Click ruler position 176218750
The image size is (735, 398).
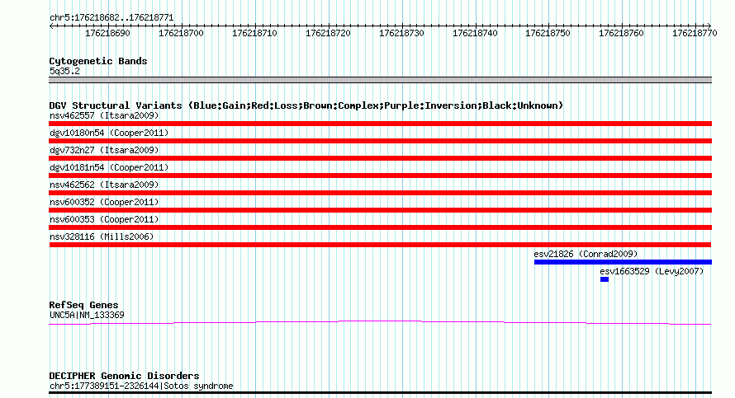point(548,33)
